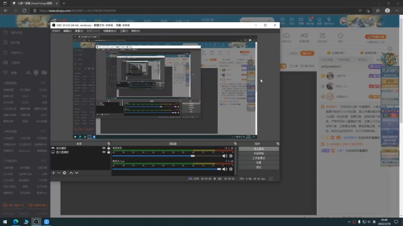The height and width of the screenshot is (226, 403).
Task: Pop out the Audio Mixer dock
Action: pyautogui.click(x=235, y=144)
